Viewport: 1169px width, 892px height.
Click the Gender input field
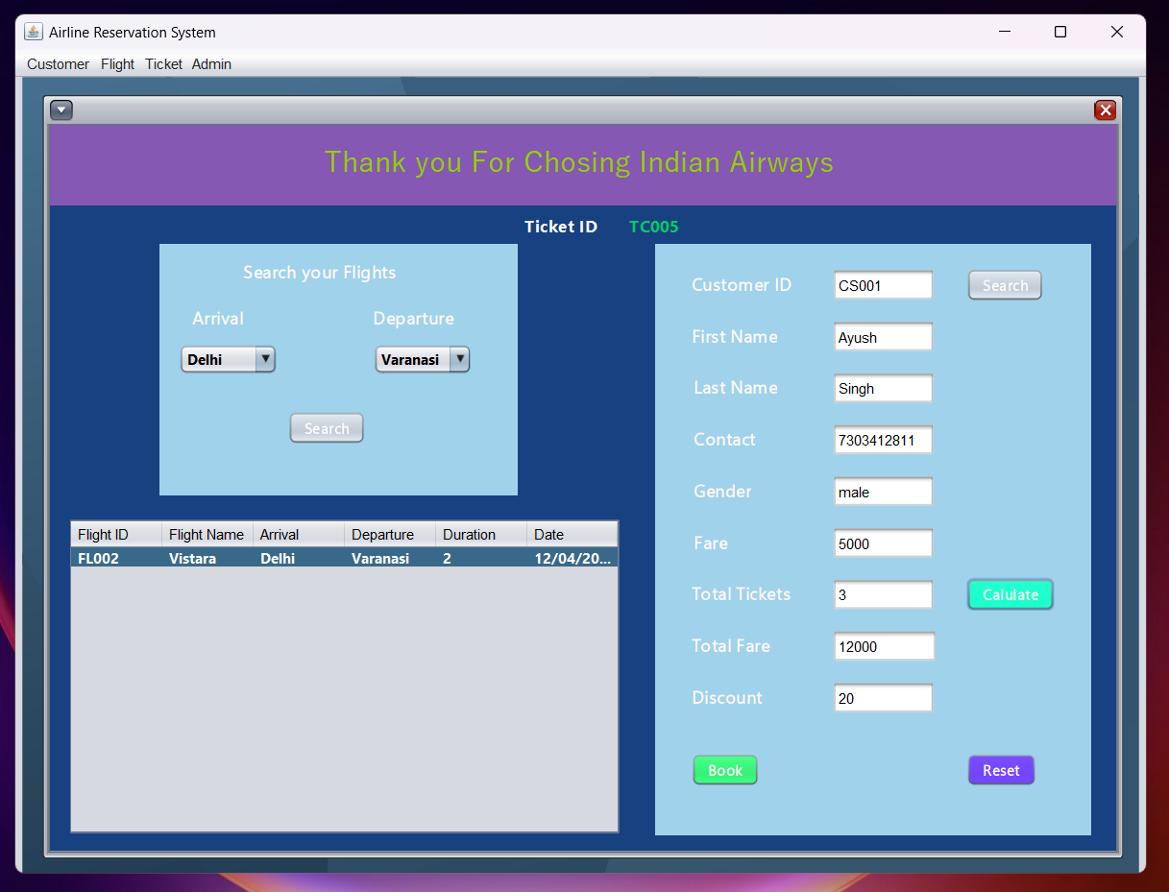[883, 491]
